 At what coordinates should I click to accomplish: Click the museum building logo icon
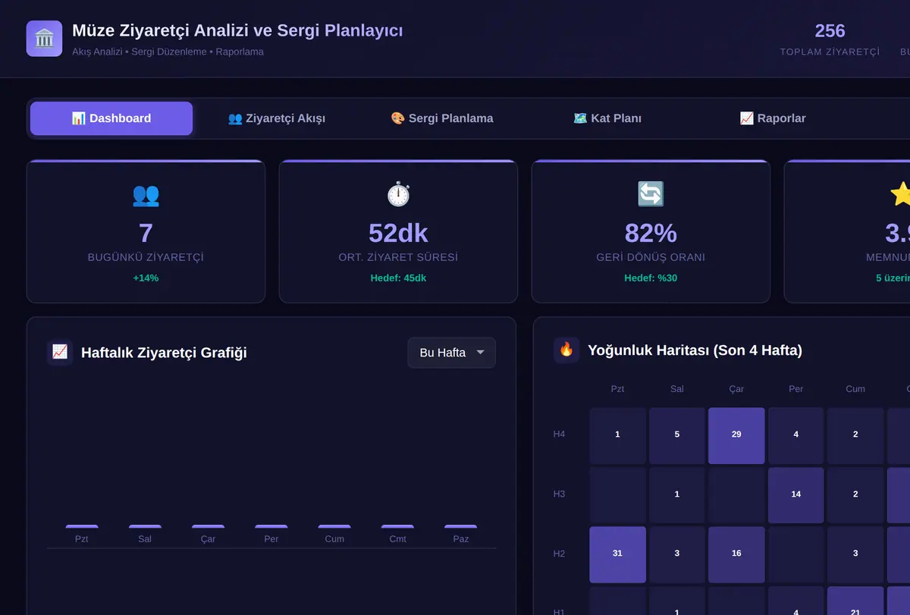44,39
